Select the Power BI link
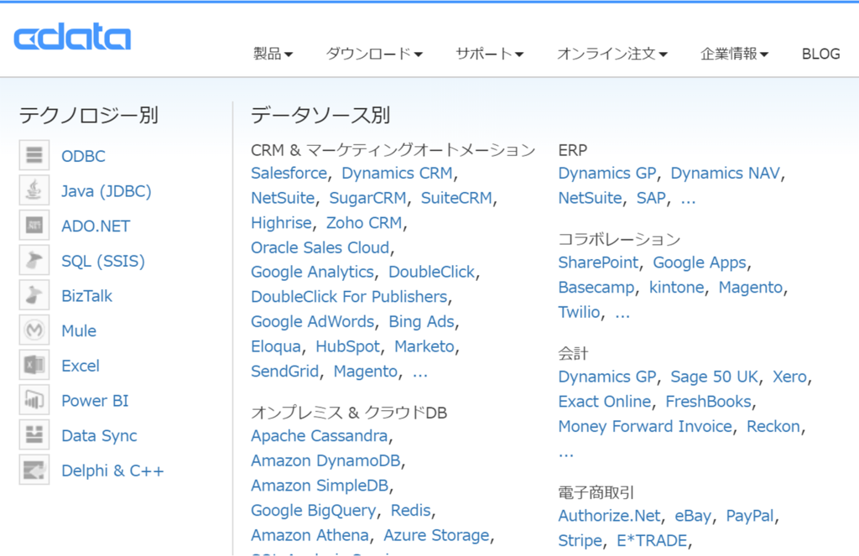 click(95, 401)
